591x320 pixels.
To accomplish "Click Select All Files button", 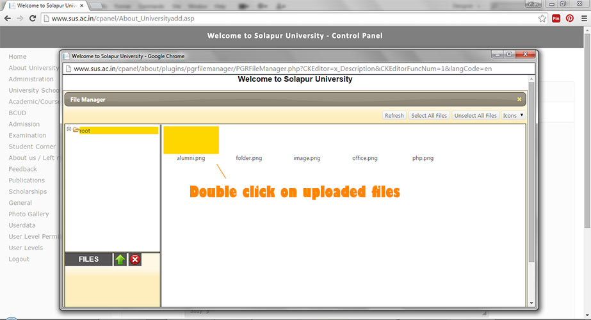I will coord(429,116).
